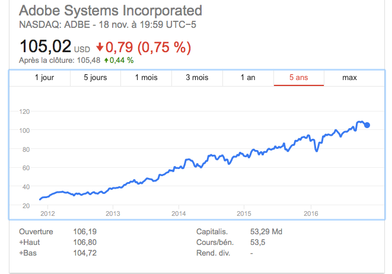
Task: Click the blue endpoint dot on chart
Action: 367,125
